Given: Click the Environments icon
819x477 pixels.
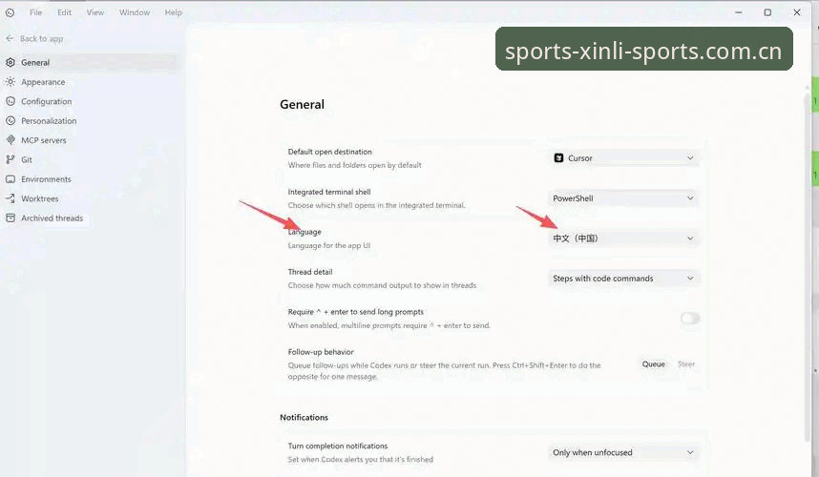Looking at the screenshot, I should point(10,179).
